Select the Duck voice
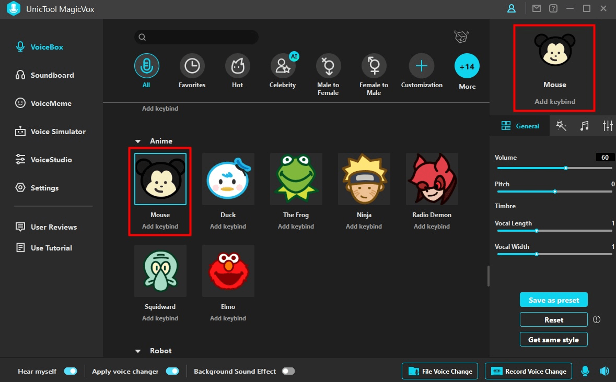 [228, 179]
